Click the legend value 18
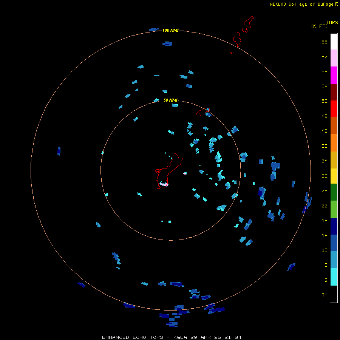This screenshot has height=340, width=340. coord(325,221)
